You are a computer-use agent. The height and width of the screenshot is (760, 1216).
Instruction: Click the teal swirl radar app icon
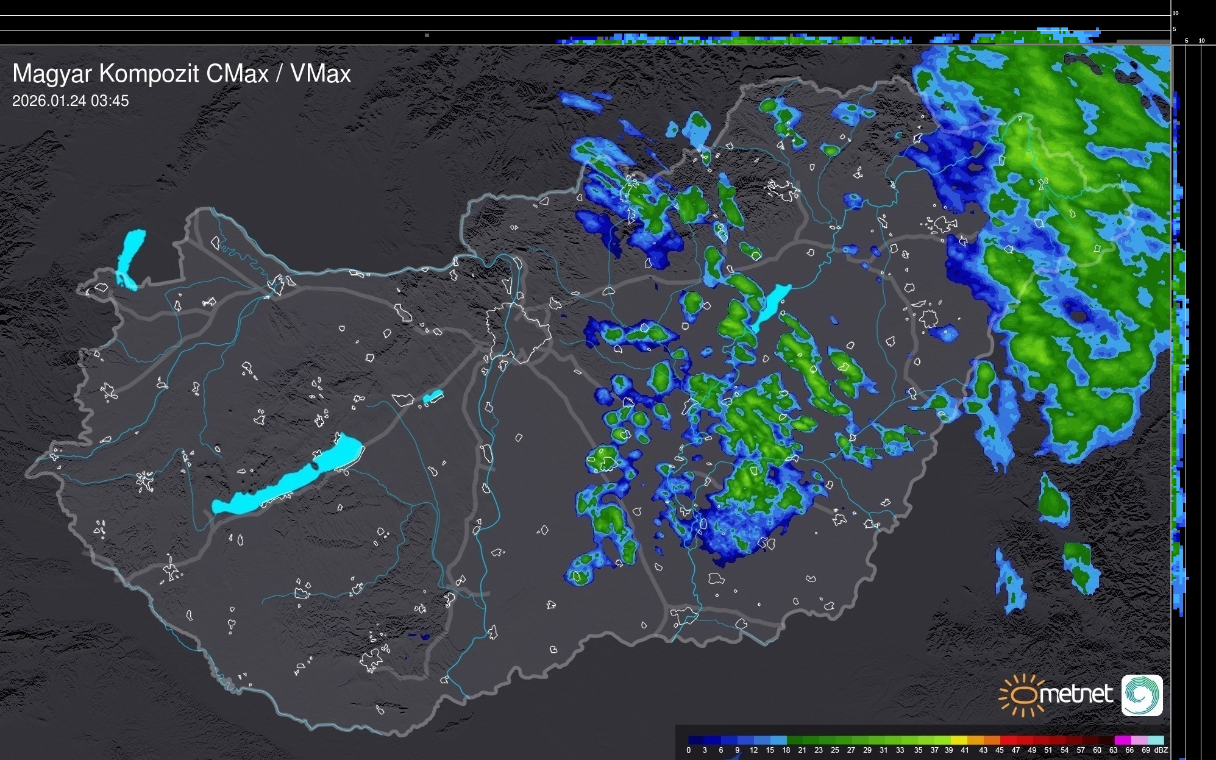point(1142,695)
